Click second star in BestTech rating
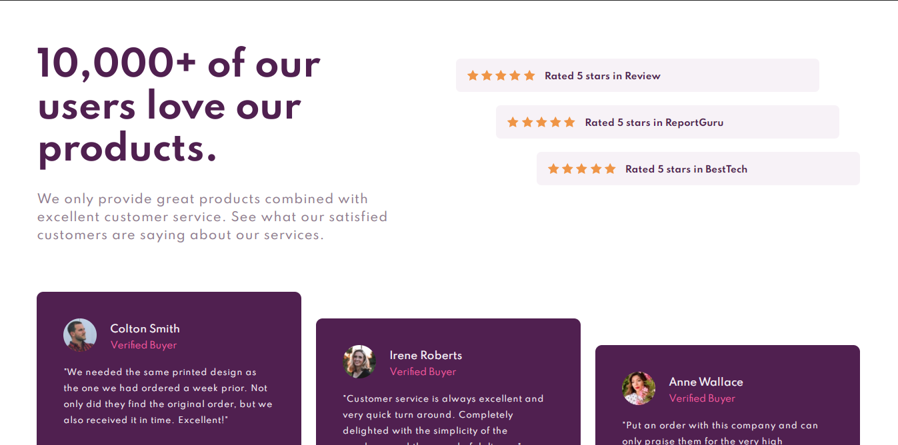 click(567, 169)
